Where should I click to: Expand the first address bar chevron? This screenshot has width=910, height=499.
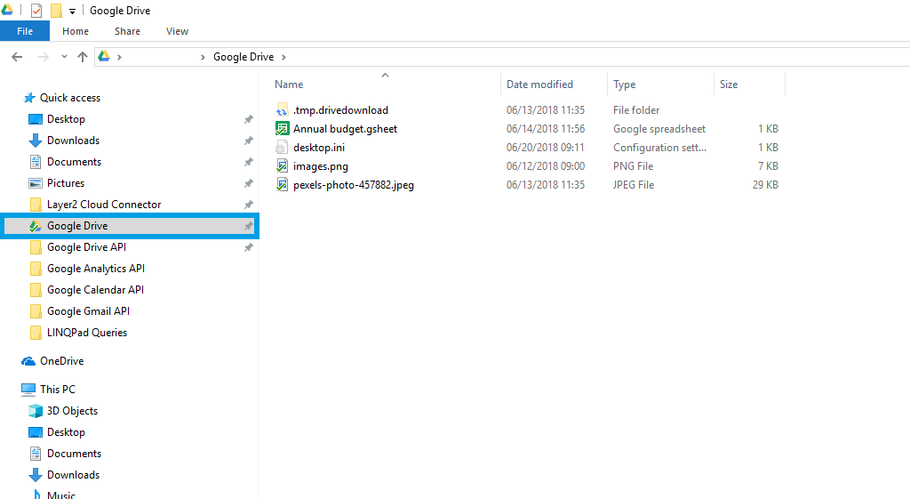[x=120, y=57]
